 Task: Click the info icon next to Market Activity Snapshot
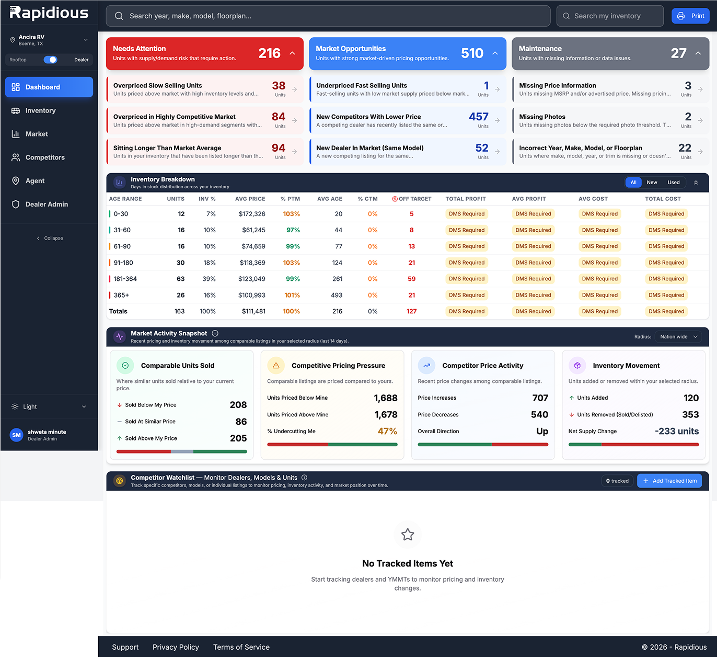pyautogui.click(x=215, y=333)
